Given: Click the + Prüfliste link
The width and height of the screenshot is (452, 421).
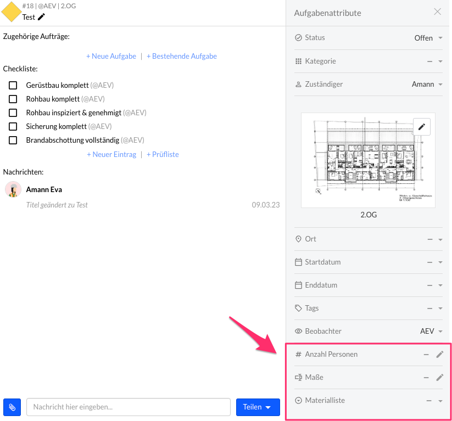Looking at the screenshot, I should [x=163, y=154].
